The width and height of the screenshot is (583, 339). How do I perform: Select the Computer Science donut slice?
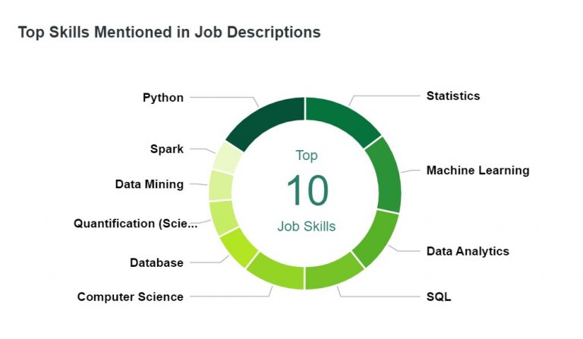tap(277, 272)
